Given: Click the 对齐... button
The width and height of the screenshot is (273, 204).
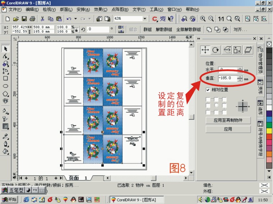Looking at the screenshot, I should pyautogui.click(x=240, y=29).
